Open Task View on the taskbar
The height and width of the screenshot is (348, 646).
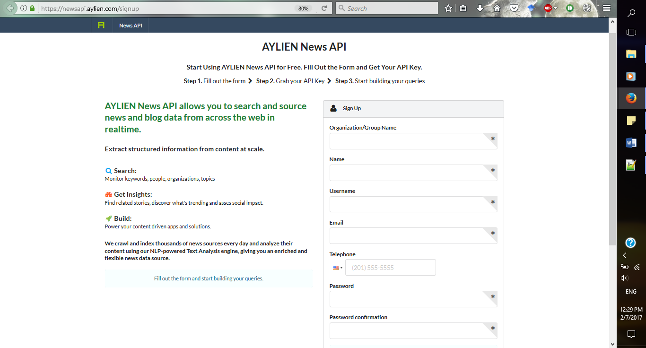click(x=631, y=32)
